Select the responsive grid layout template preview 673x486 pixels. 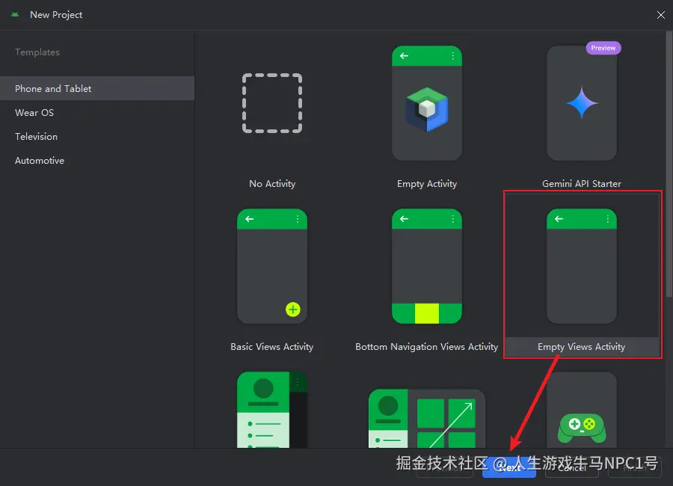tap(427, 419)
